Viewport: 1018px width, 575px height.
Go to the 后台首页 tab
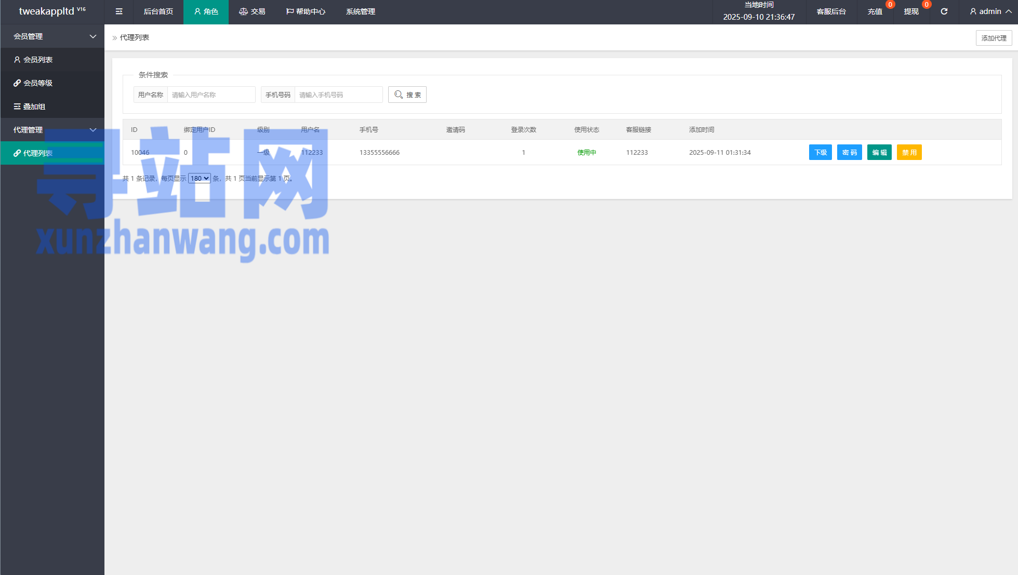click(x=158, y=11)
